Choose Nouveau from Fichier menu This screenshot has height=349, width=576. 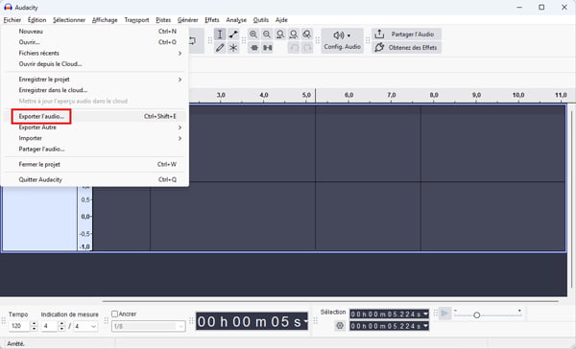click(95, 32)
